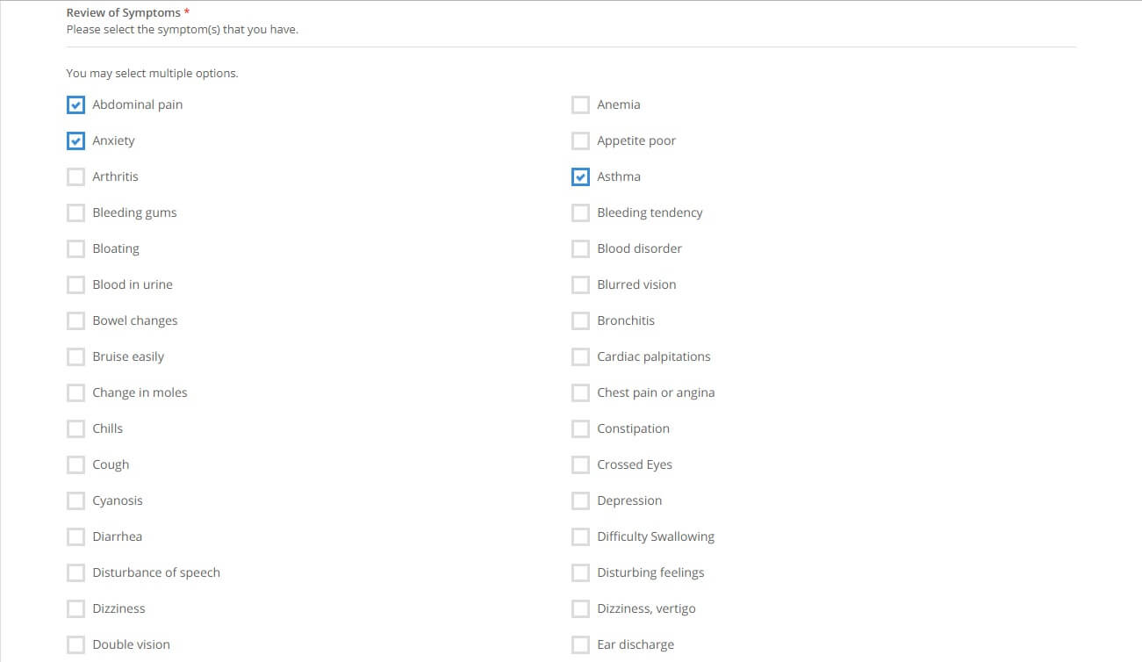Select the Crossed Eyes checkbox
The width and height of the screenshot is (1142, 662).
[x=580, y=464]
